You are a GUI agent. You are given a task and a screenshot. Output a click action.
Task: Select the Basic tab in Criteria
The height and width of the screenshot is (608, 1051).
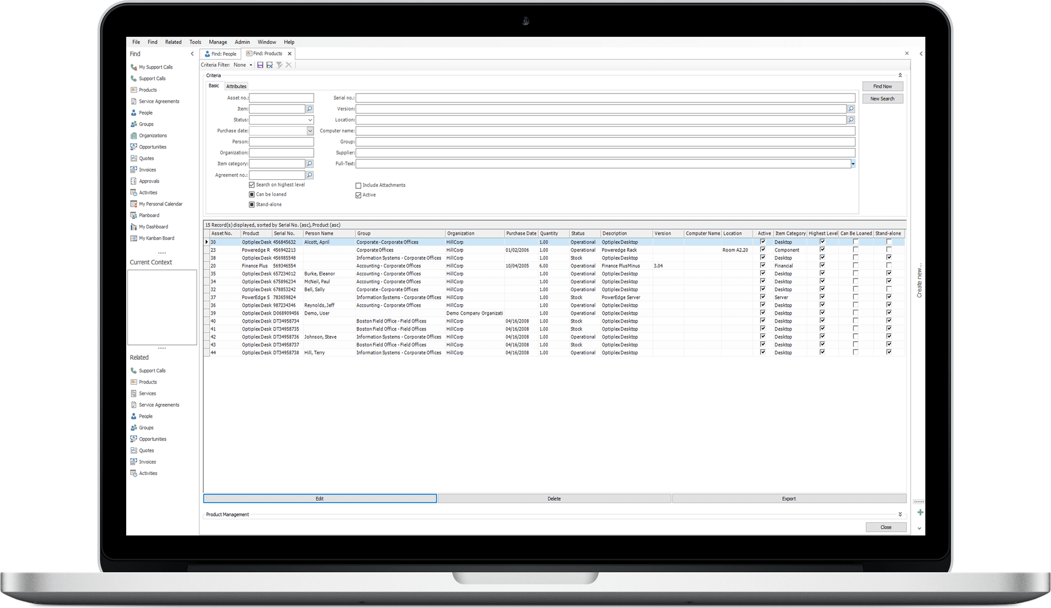click(x=215, y=86)
